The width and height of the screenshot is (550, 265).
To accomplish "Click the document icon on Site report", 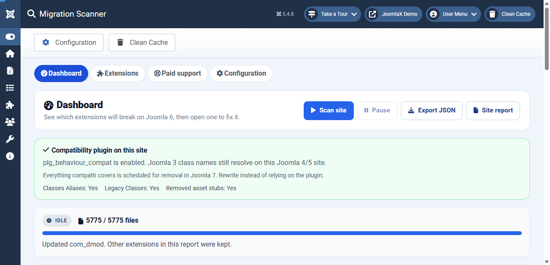I will 475,110.
